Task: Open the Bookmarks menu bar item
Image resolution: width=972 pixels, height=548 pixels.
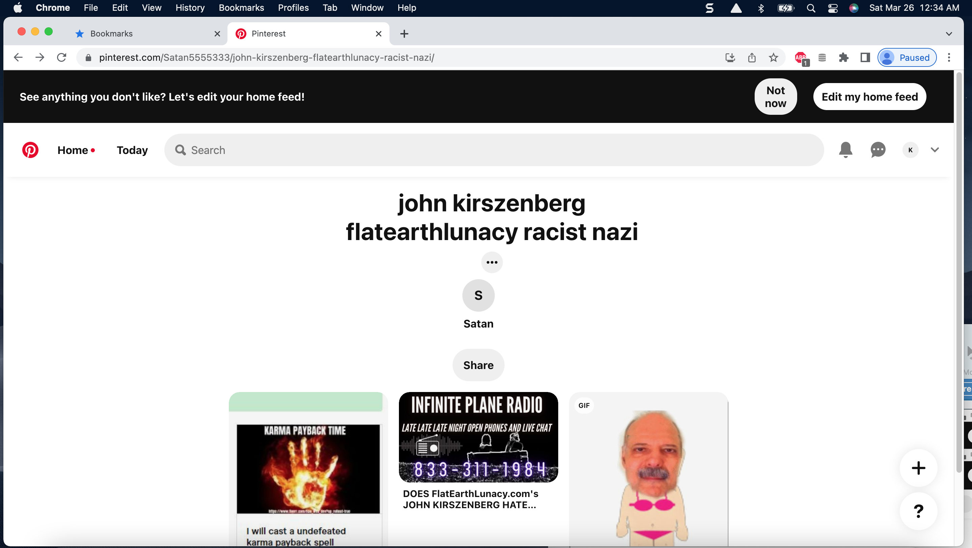Action: click(x=241, y=7)
